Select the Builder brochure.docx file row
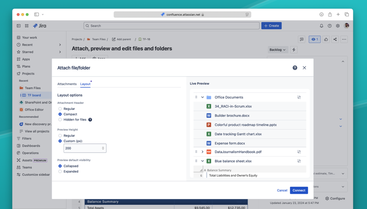Viewport: 367px width, 209px height. coord(250,115)
